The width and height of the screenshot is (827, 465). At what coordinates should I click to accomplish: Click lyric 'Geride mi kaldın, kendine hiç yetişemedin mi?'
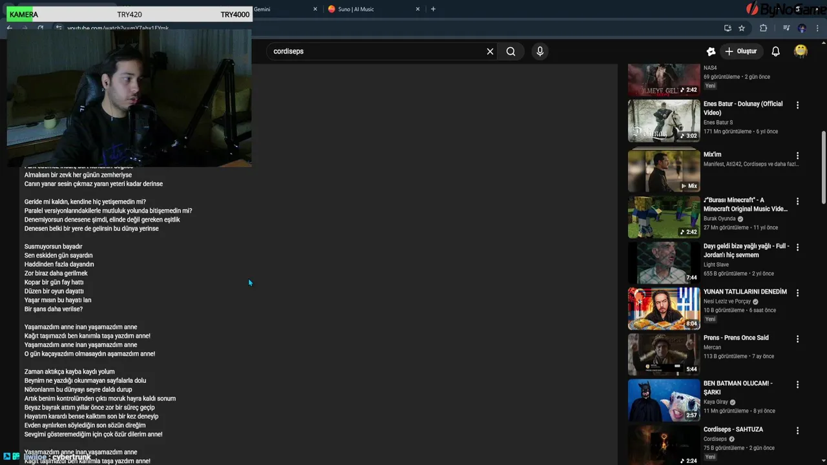(85, 202)
